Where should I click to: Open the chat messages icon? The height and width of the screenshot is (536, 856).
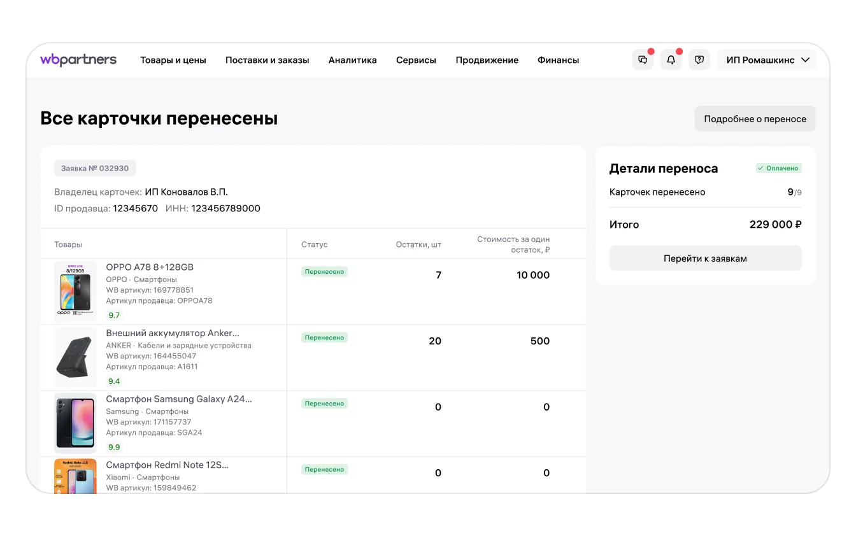coord(643,60)
